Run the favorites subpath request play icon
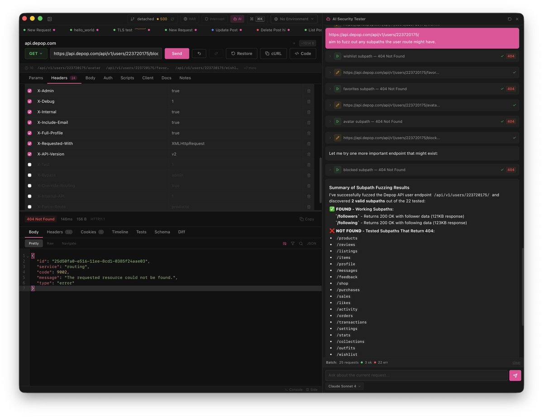The height and width of the screenshot is (418, 543). tap(337, 89)
